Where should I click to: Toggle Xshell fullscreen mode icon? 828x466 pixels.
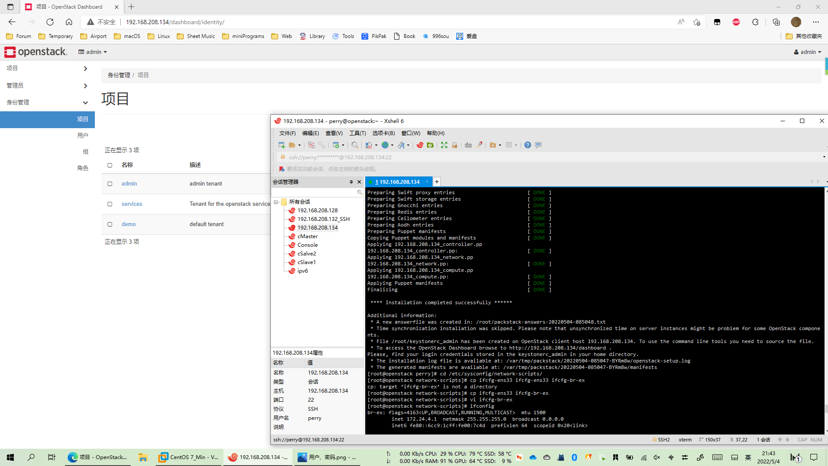444,145
